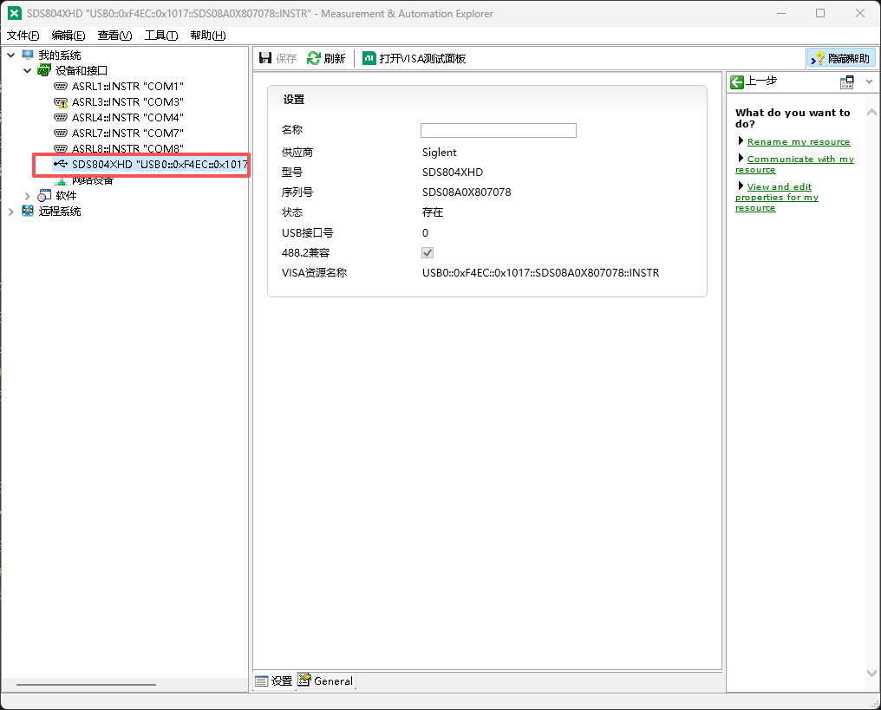Click the ASRL7 COM7 serial port icon
The height and width of the screenshot is (710, 881).
pos(61,134)
